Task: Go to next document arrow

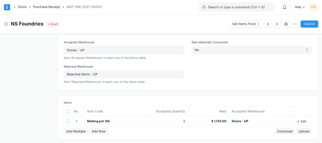Action: (x=277, y=24)
